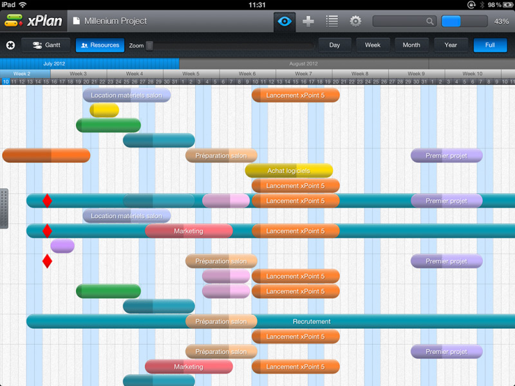Open settings gear icon
The height and width of the screenshot is (386, 515).
(355, 21)
